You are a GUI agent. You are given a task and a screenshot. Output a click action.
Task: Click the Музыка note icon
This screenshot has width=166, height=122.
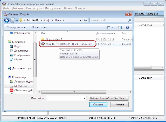point(12,60)
